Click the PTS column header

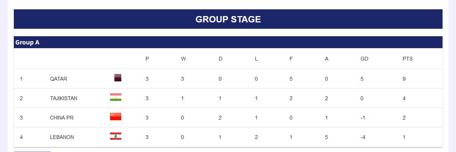(407, 59)
